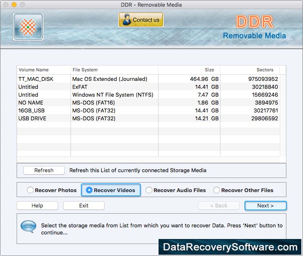Click the Next > button
The height and width of the screenshot is (256, 303).
266,205
